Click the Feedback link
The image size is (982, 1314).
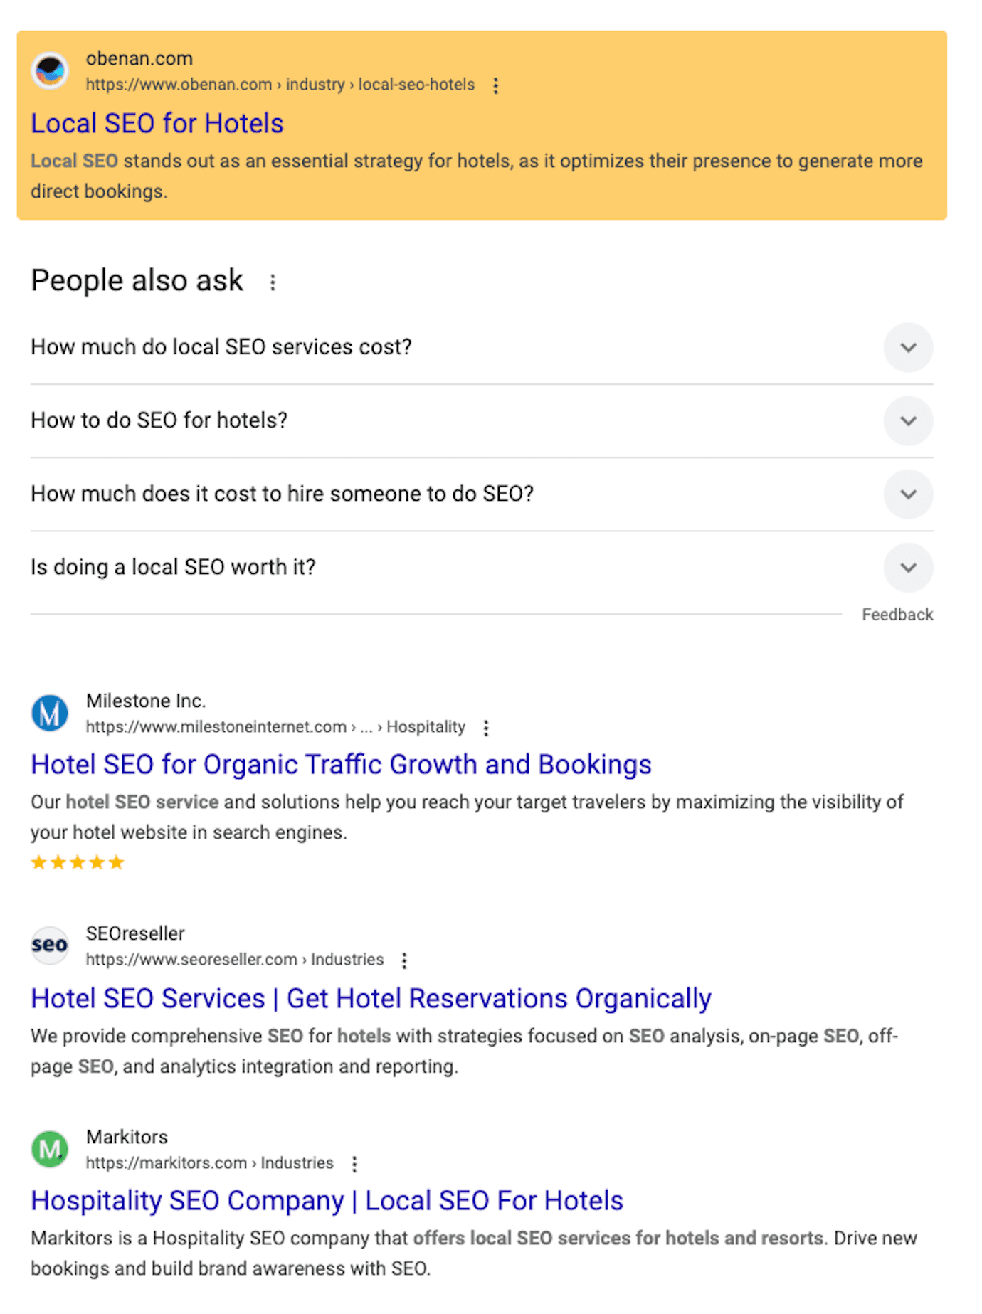pos(897,615)
